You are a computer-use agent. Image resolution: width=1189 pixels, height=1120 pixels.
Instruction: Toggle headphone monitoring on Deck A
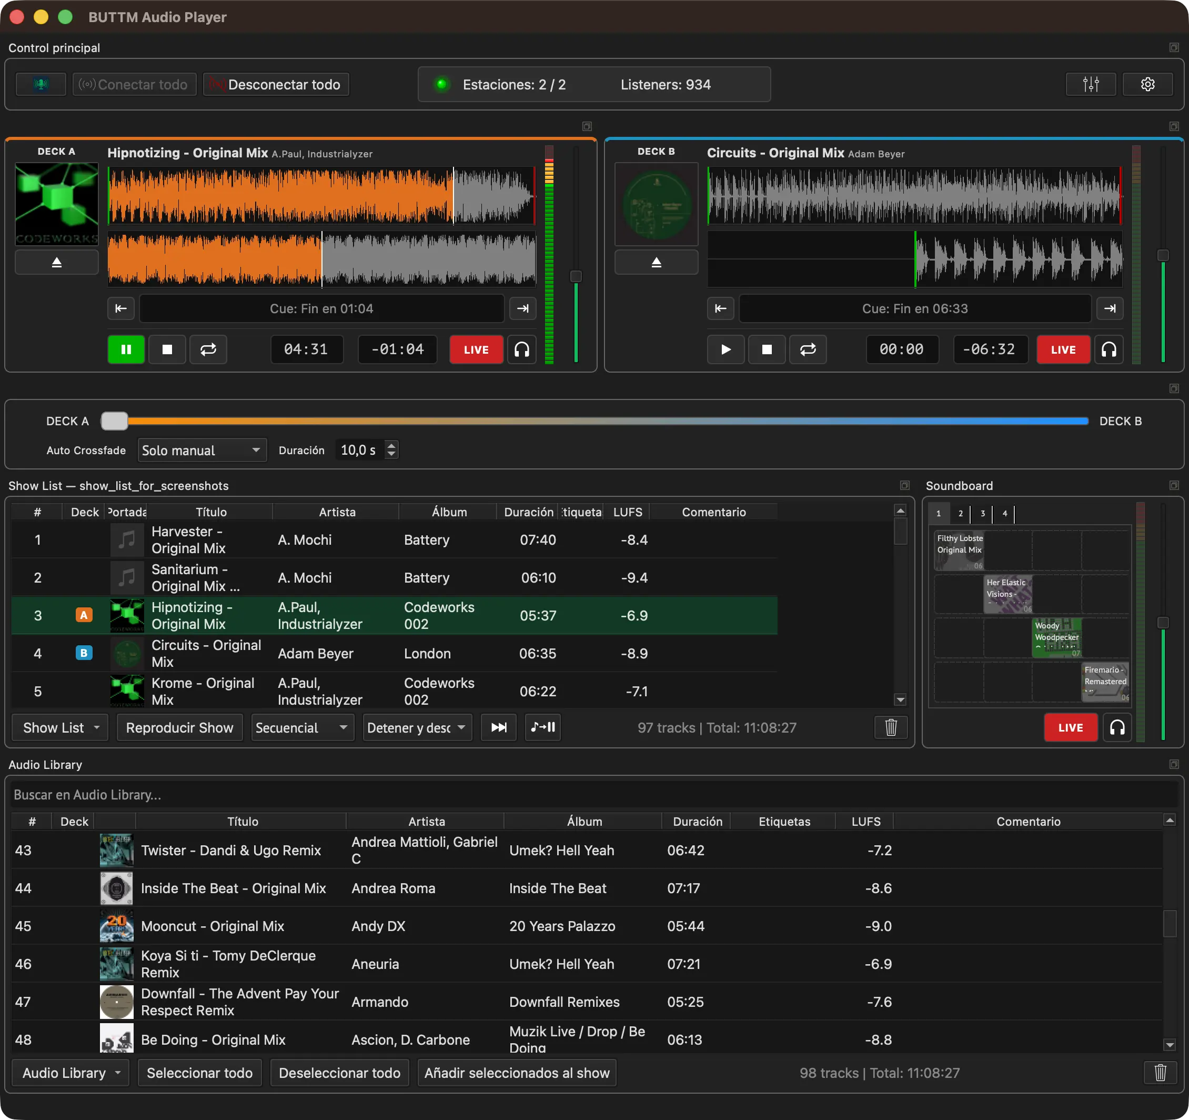[x=521, y=349]
